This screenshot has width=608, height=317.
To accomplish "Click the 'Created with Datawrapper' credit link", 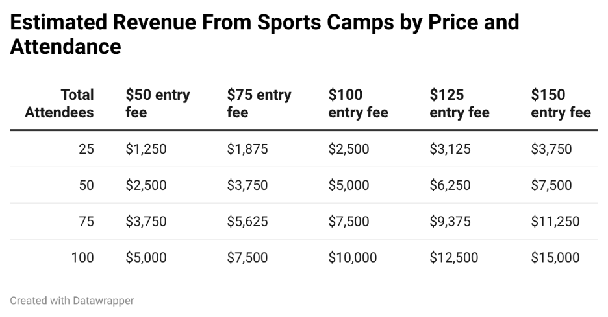I will coord(72,301).
